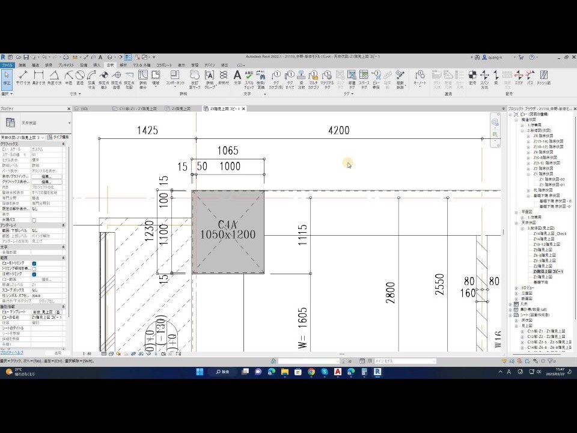Click the print icon in quick access toolbar
This screenshot has height=433, width=577.
pyautogui.click(x=66, y=57)
